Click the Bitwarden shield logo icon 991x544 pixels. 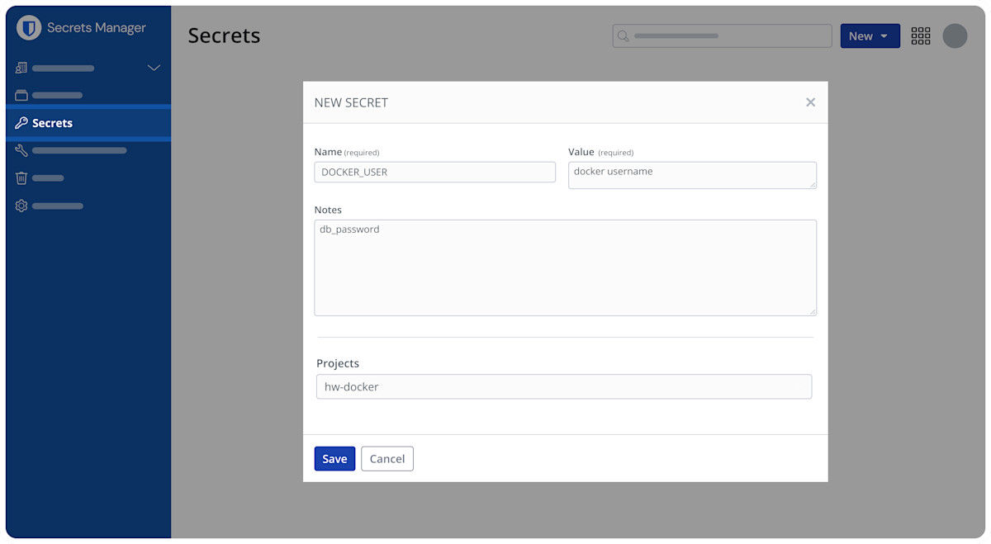pyautogui.click(x=29, y=28)
